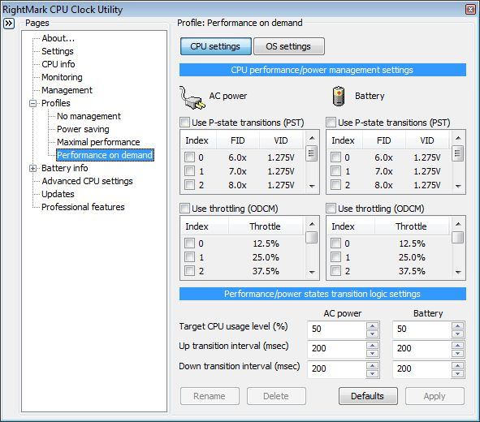Screen dimensions: 480x422
Task: Enable Battery Use throttling (ODCM) checkbox
Action: [331, 209]
